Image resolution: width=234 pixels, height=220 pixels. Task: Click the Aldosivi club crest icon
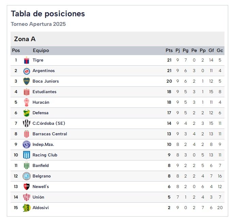tap(27, 208)
